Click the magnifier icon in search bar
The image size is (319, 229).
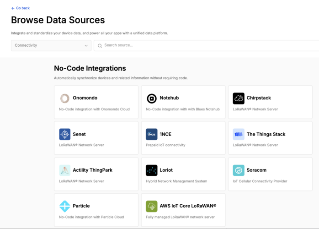pos(100,46)
